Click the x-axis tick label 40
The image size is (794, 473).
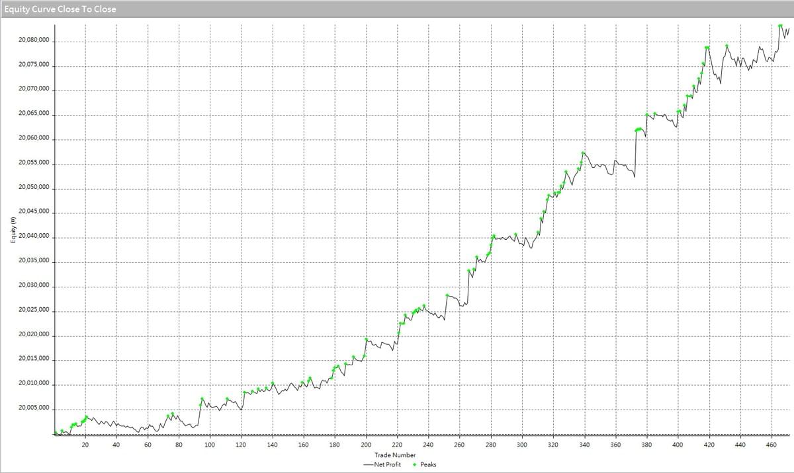point(116,445)
